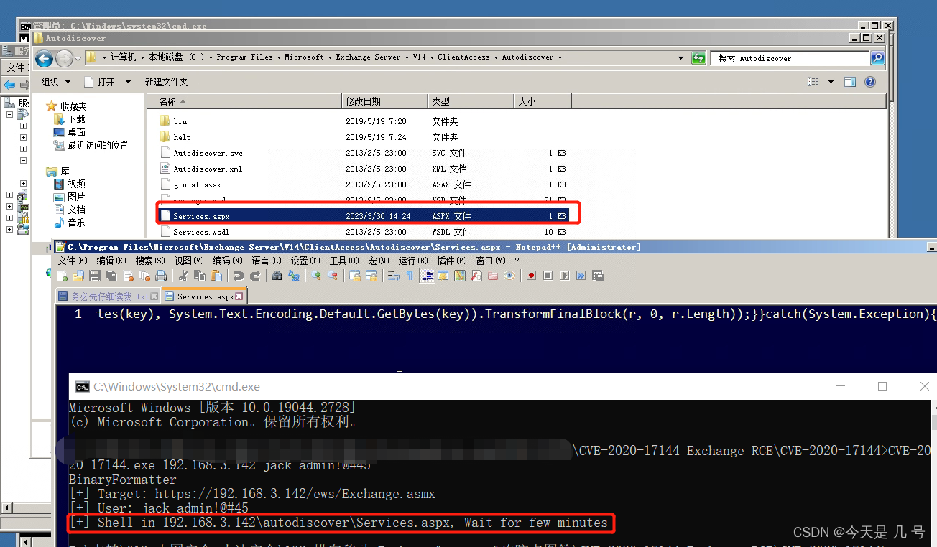The width and height of the screenshot is (937, 547).
Task: Click the New file icon in Notepad++
Action: (63, 276)
